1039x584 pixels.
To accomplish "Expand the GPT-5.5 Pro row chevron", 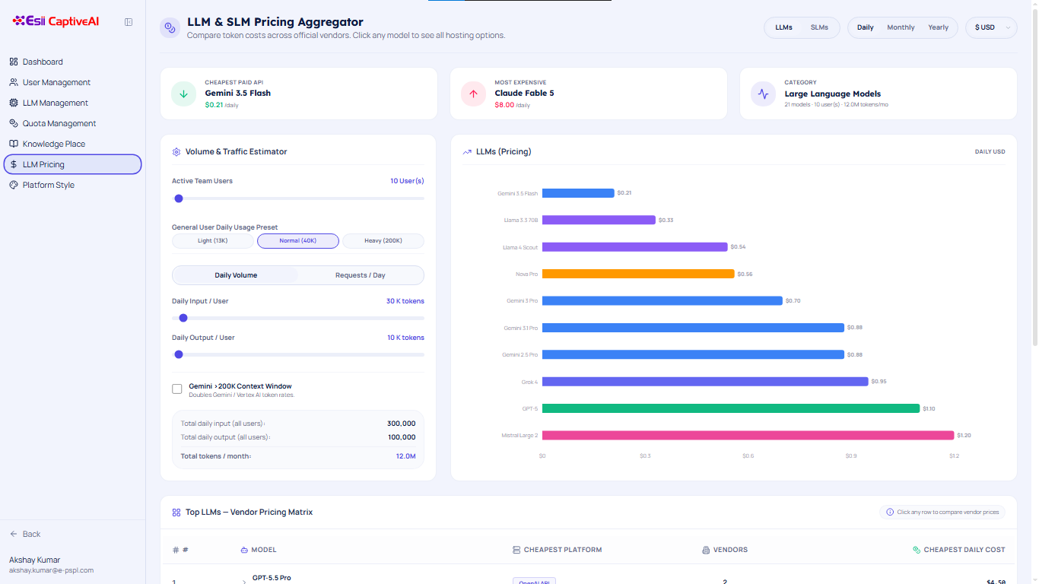I will click(x=244, y=582).
